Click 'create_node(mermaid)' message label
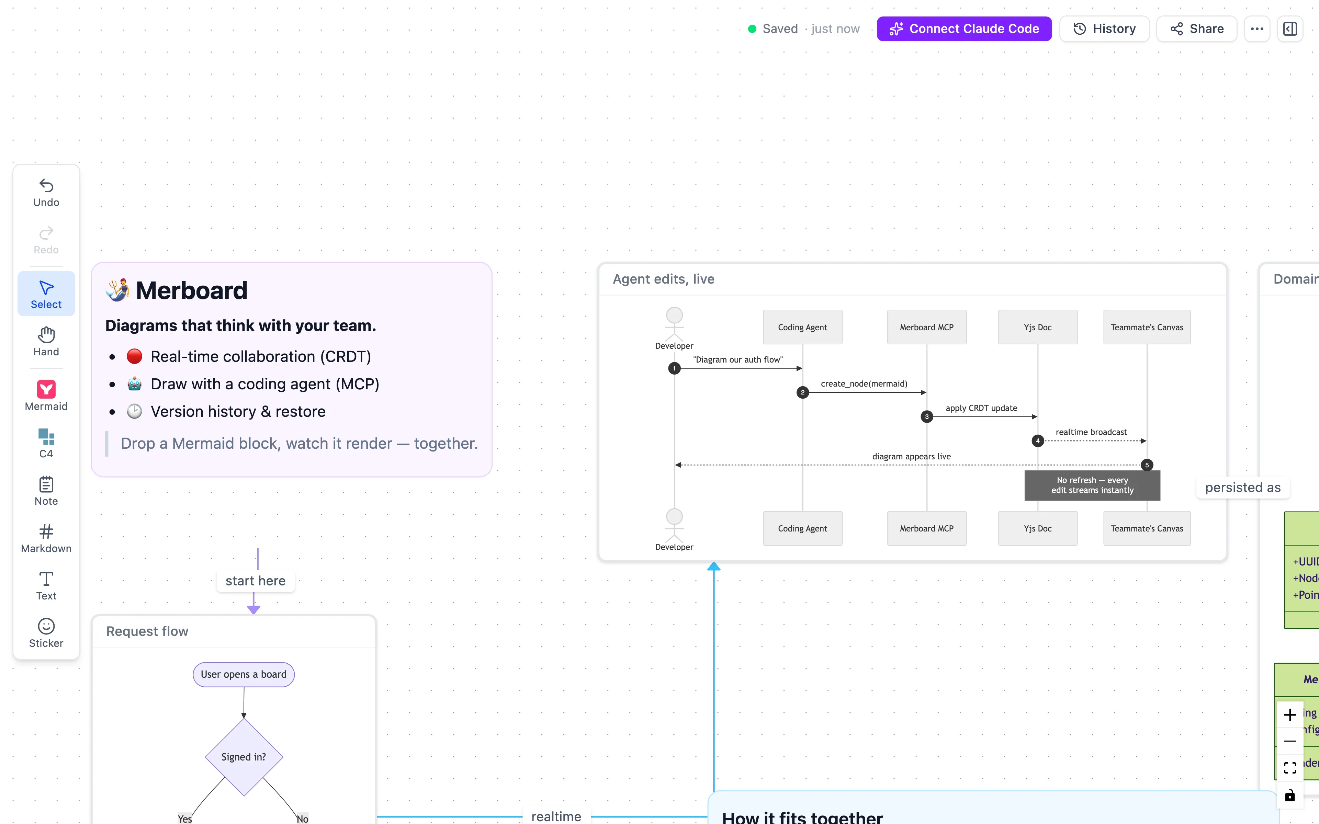The width and height of the screenshot is (1319, 824). 864,384
